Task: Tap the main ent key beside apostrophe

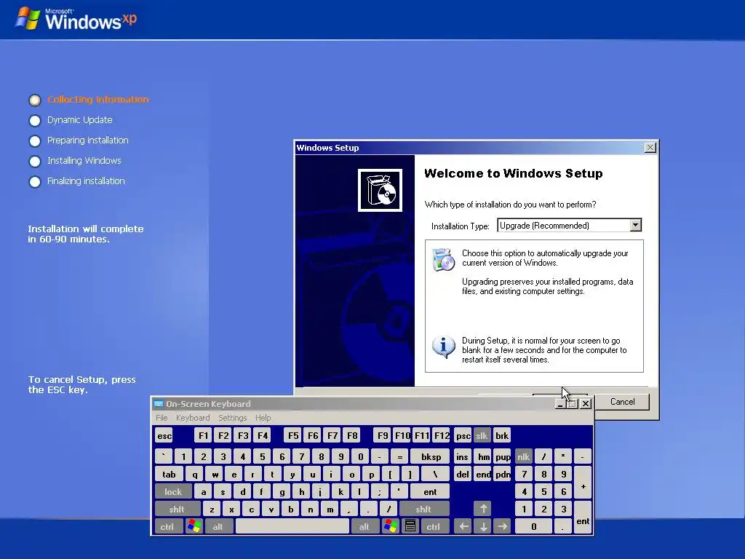Action: (429, 492)
